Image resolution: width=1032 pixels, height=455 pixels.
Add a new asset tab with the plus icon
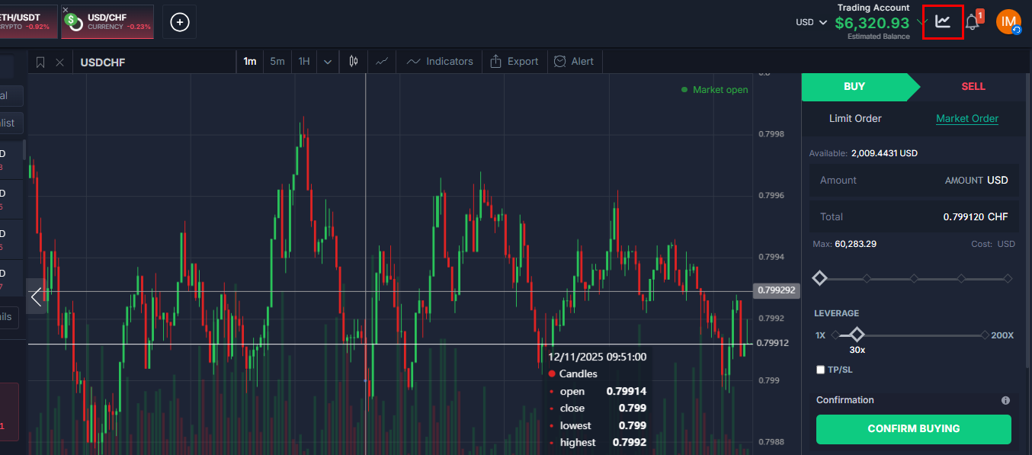click(179, 22)
